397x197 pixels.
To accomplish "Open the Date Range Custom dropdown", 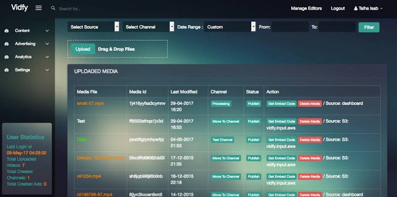I will pyautogui.click(x=230, y=26).
